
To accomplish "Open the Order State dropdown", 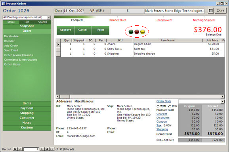I will (x=223, y=101).
